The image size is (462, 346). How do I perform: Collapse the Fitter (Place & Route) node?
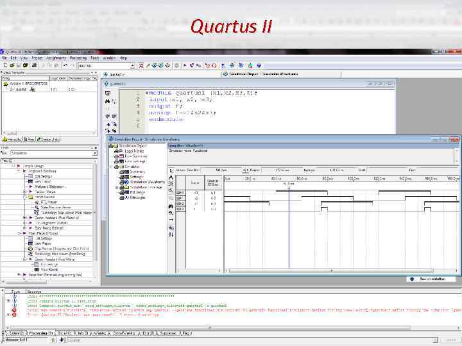point(19,233)
